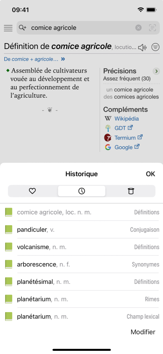This screenshot has height=354, width=163.
Task: Open the arborescence synonymes history entry
Action: pos(82,264)
